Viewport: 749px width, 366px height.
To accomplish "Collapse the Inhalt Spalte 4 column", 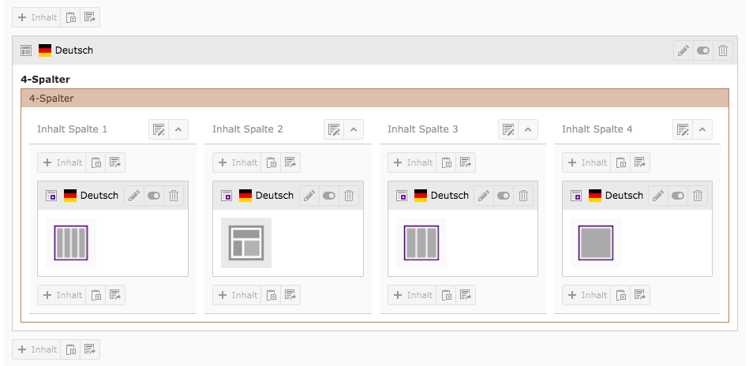I will click(702, 129).
